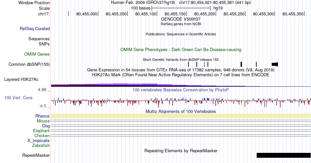The width and height of the screenshot is (311, 163).
Task: Click the SNPs track label
Action: [44, 44]
